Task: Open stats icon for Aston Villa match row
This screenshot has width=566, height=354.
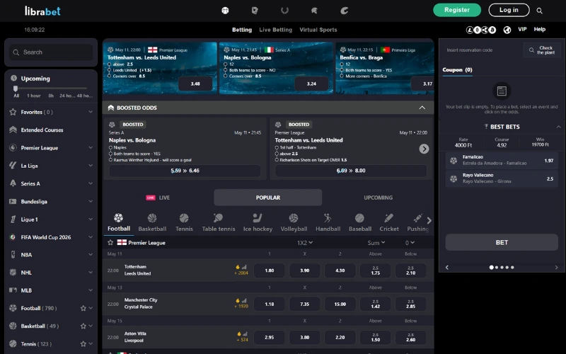Action: click(244, 333)
